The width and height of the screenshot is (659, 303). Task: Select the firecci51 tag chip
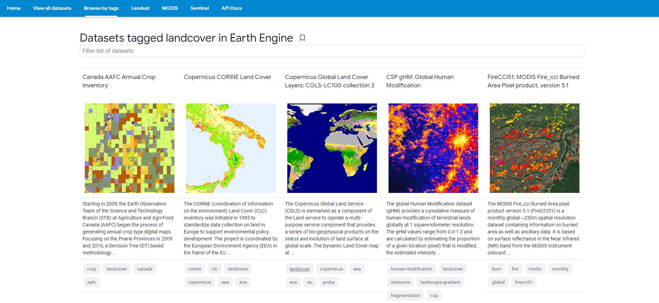click(x=524, y=282)
